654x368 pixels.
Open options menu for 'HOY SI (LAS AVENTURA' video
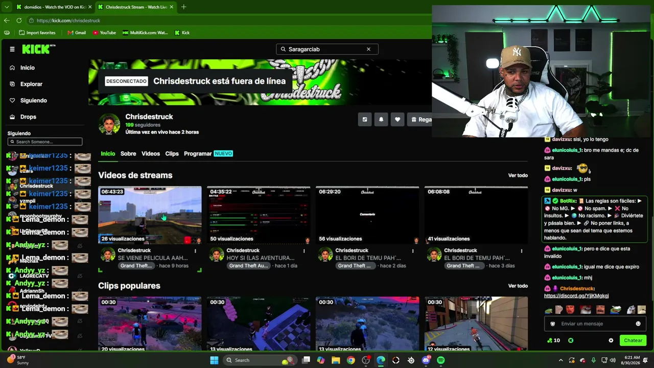304,251
